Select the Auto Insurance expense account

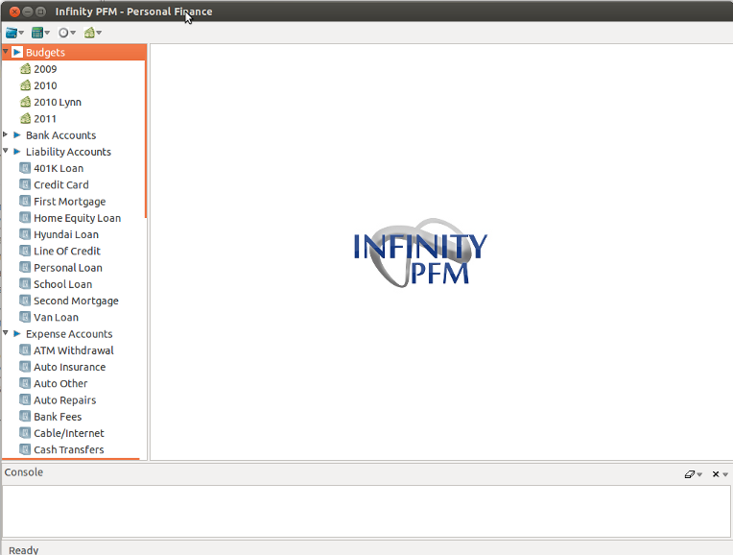[x=69, y=367]
